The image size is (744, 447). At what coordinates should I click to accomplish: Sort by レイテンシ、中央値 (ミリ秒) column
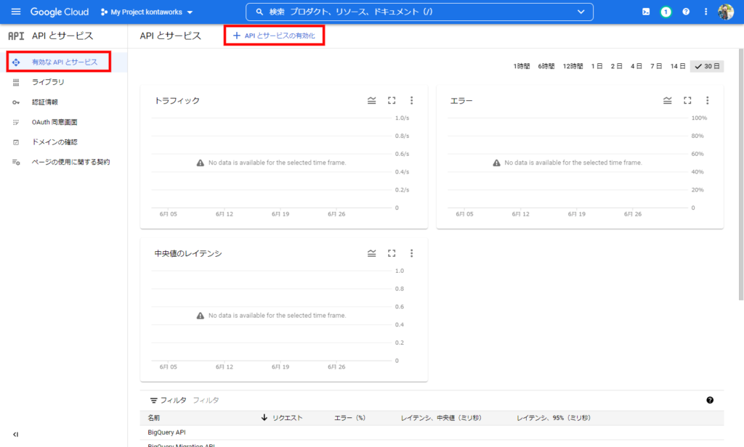pos(441,418)
